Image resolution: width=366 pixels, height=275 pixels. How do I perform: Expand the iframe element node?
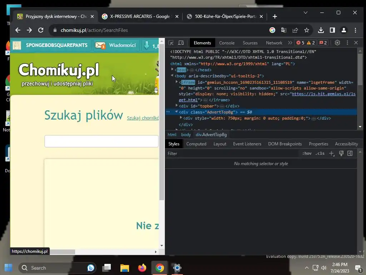177,82
